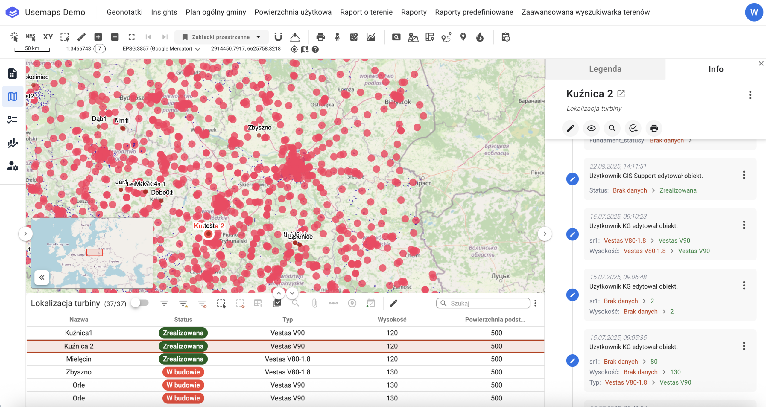The width and height of the screenshot is (766, 407).
Task: Open Kuźnica 2 external link icon
Action: [621, 94]
